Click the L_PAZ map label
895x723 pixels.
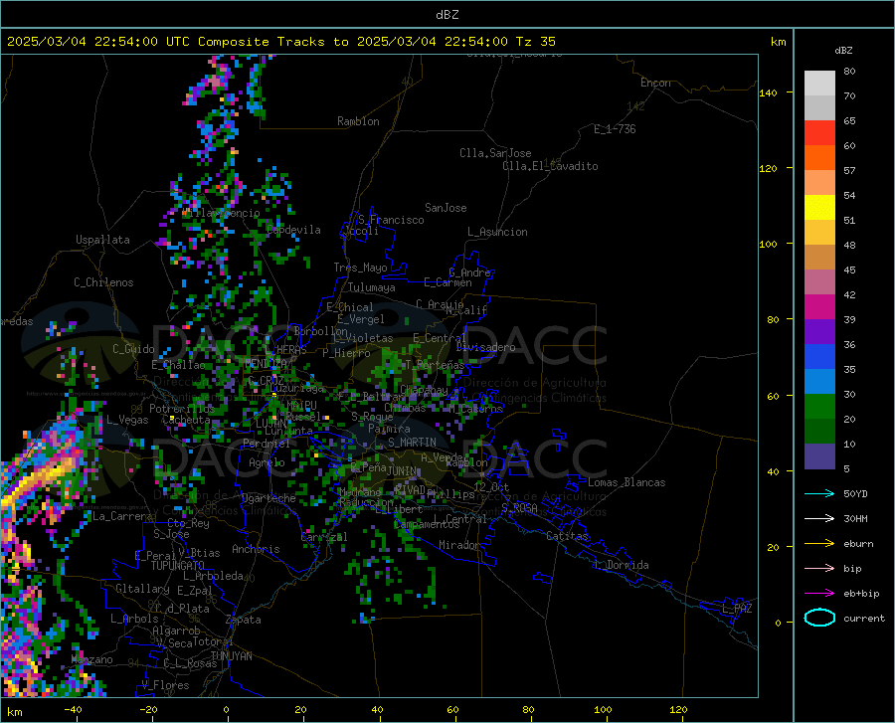(x=737, y=609)
